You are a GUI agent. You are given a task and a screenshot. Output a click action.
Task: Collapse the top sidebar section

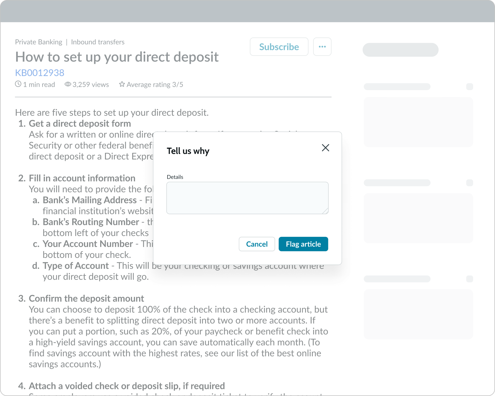click(470, 87)
